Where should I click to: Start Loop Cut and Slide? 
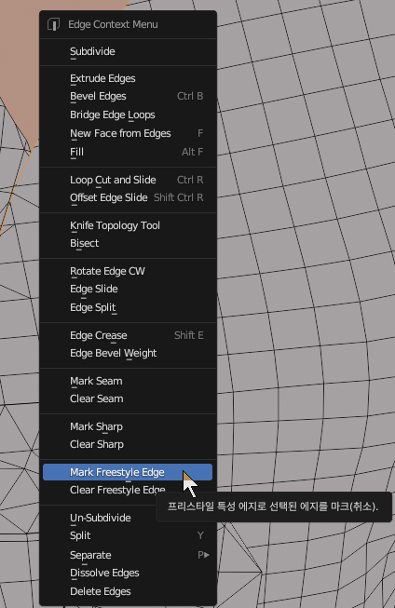pyautogui.click(x=128, y=181)
